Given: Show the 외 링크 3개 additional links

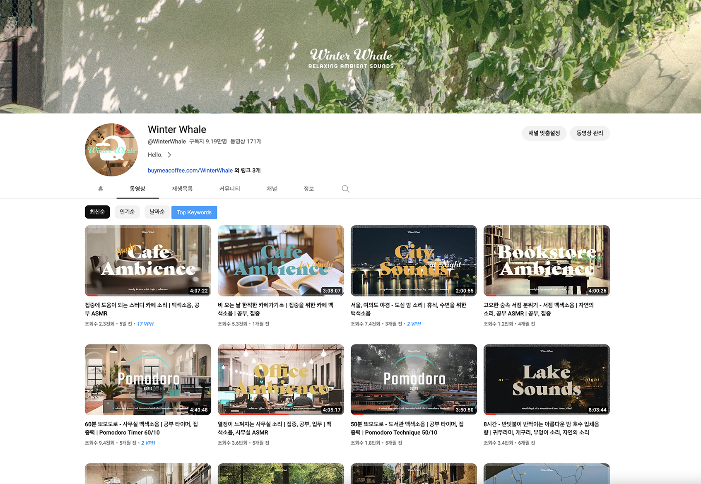Looking at the screenshot, I should click(248, 171).
